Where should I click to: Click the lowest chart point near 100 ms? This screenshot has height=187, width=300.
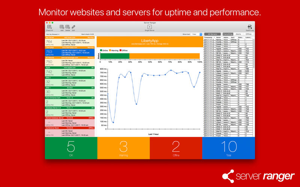[113, 123]
